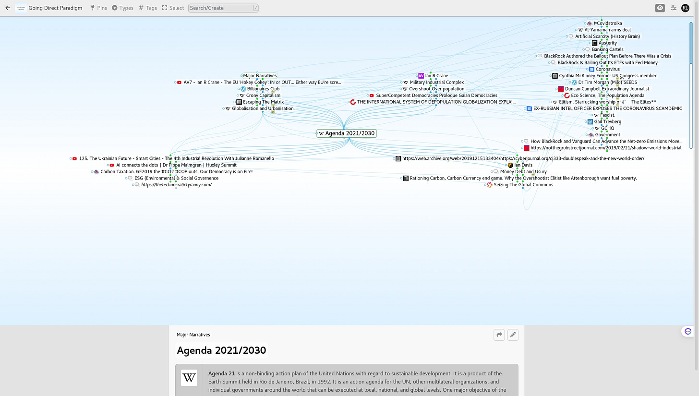The width and height of the screenshot is (699, 396).
Task: Select Eco Science, The Population Agenda node
Action: [604, 96]
